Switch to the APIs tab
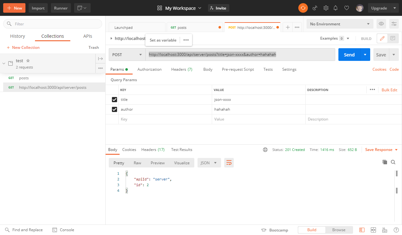The image size is (402, 235). [88, 36]
